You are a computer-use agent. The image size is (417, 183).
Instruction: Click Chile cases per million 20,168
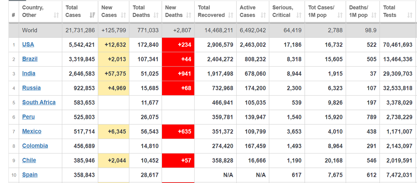point(333,161)
